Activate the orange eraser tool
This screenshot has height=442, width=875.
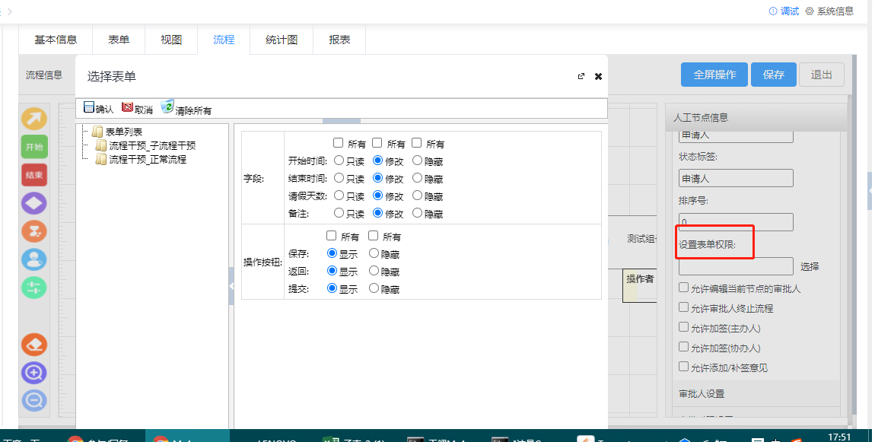pos(34,345)
